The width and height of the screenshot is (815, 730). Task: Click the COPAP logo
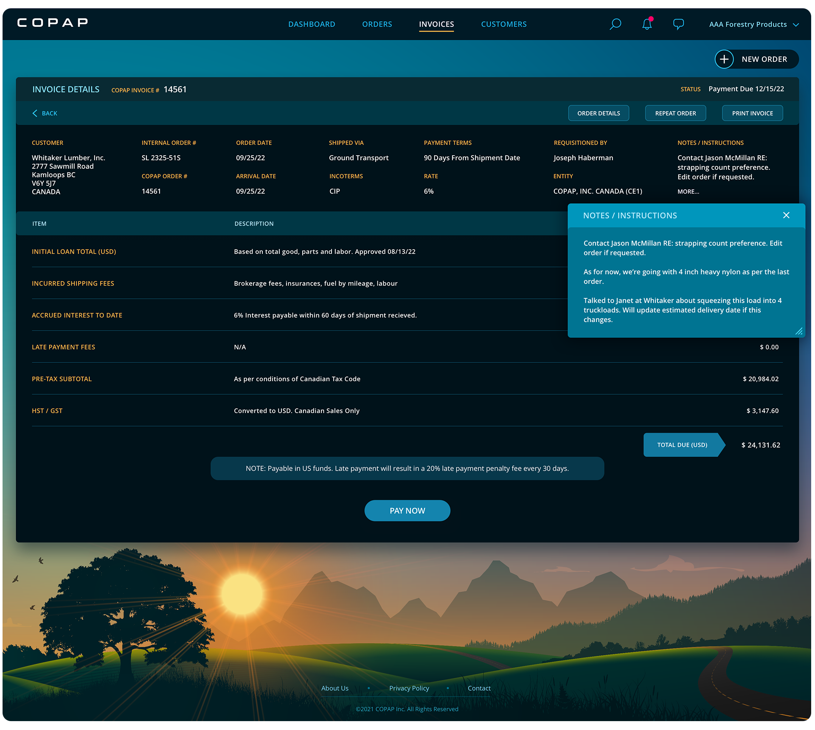pos(53,22)
